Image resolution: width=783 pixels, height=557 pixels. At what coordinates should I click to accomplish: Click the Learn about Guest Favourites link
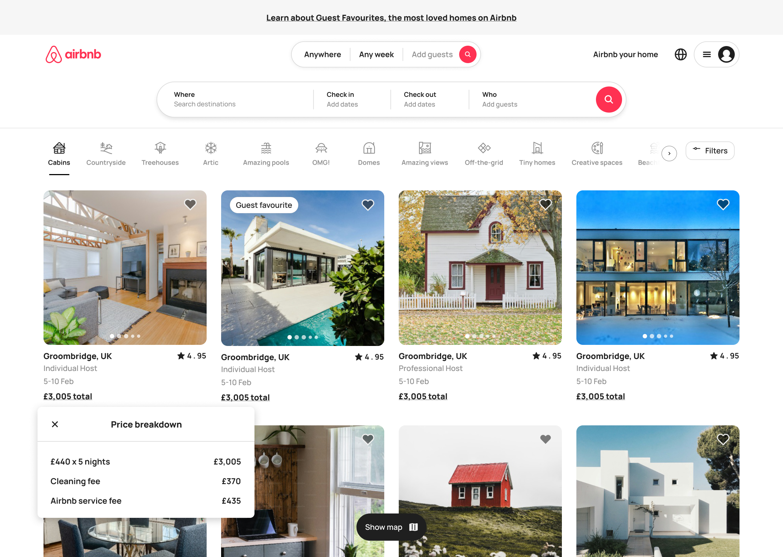pyautogui.click(x=391, y=18)
